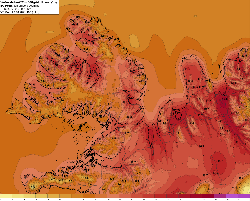250x201 pixels.
Task: Click the 7.3 temperature reading
Action: (71, 109)
